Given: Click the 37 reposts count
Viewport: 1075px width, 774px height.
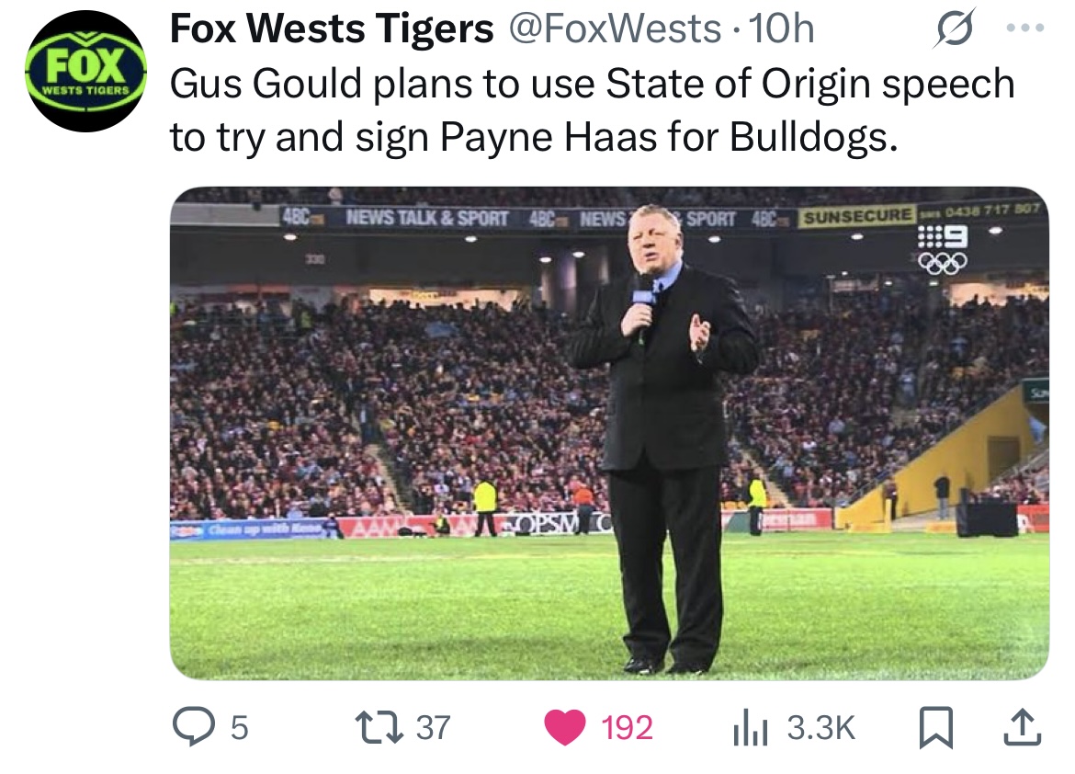Looking at the screenshot, I should click(434, 727).
